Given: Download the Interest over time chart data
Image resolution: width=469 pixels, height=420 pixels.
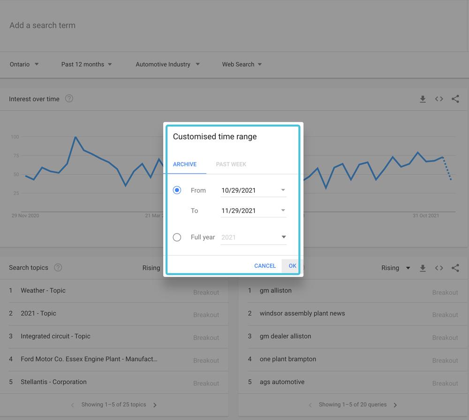Looking at the screenshot, I should [423, 99].
